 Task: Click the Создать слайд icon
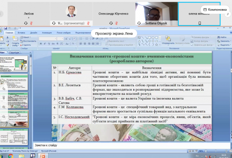[15, 42]
